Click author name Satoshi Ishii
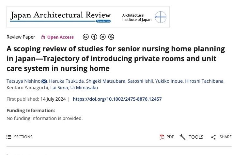The image size is (232, 155). click(140, 81)
